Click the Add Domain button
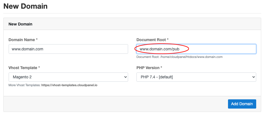Image resolution: width=264 pixels, height=115 pixels. pyautogui.click(x=242, y=104)
